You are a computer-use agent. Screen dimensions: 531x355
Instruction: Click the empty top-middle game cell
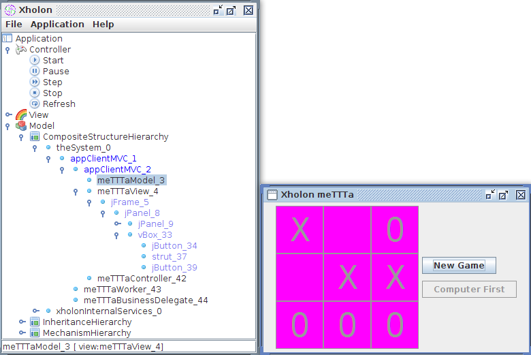click(x=347, y=230)
